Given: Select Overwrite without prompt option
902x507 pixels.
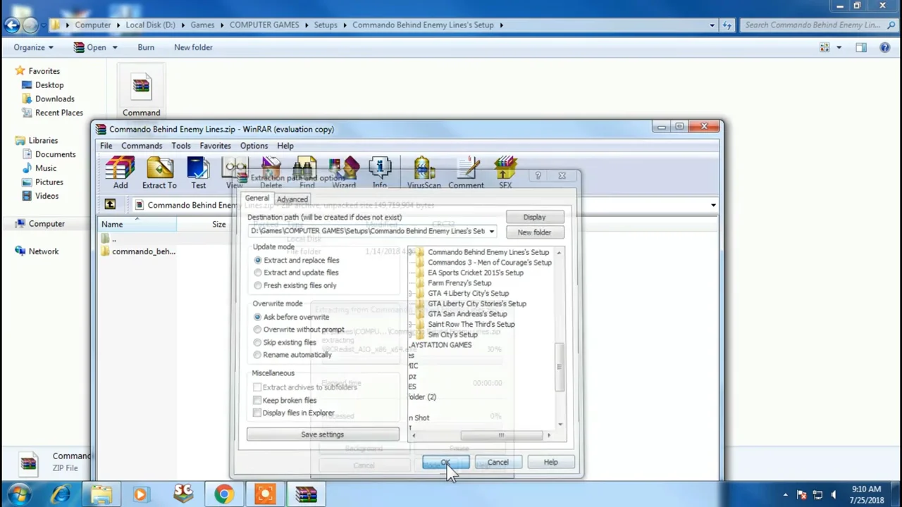Looking at the screenshot, I should (x=299, y=330).
